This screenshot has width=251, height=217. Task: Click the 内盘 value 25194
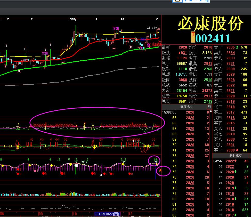click(182, 91)
